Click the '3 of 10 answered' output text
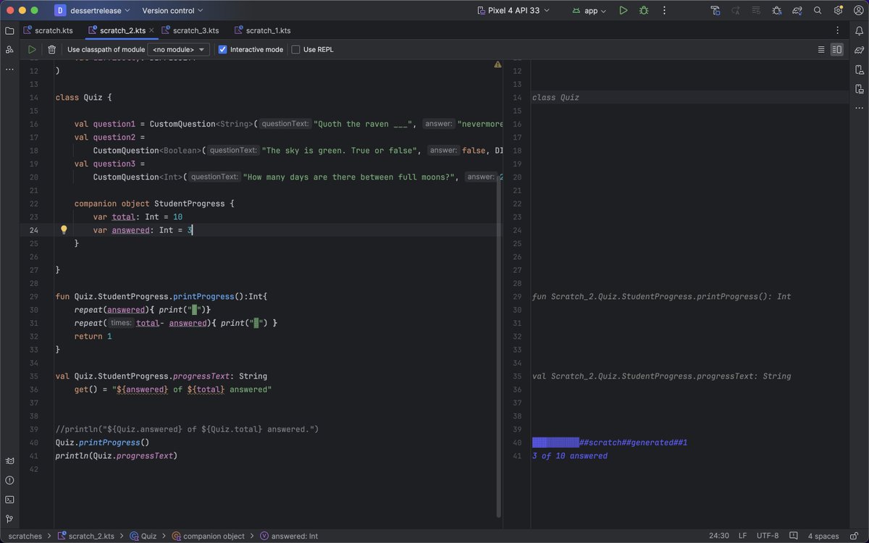This screenshot has width=869, height=543. (570, 456)
